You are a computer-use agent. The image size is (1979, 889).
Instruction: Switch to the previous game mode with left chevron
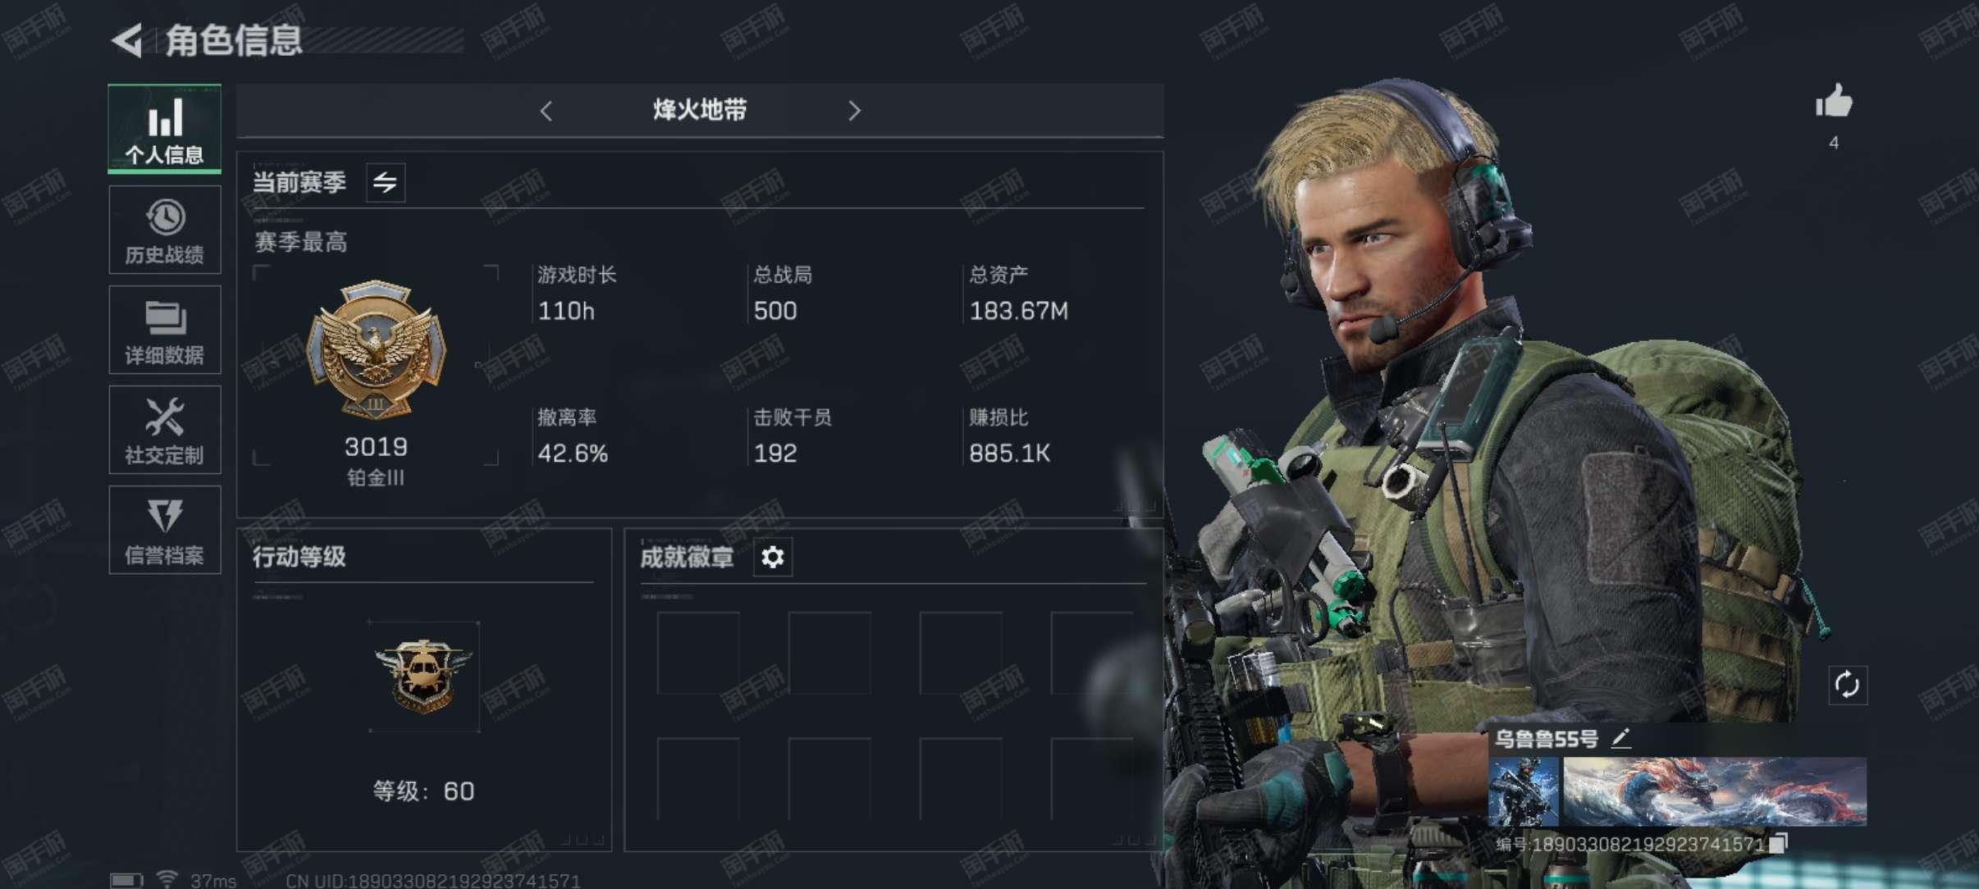pos(546,111)
